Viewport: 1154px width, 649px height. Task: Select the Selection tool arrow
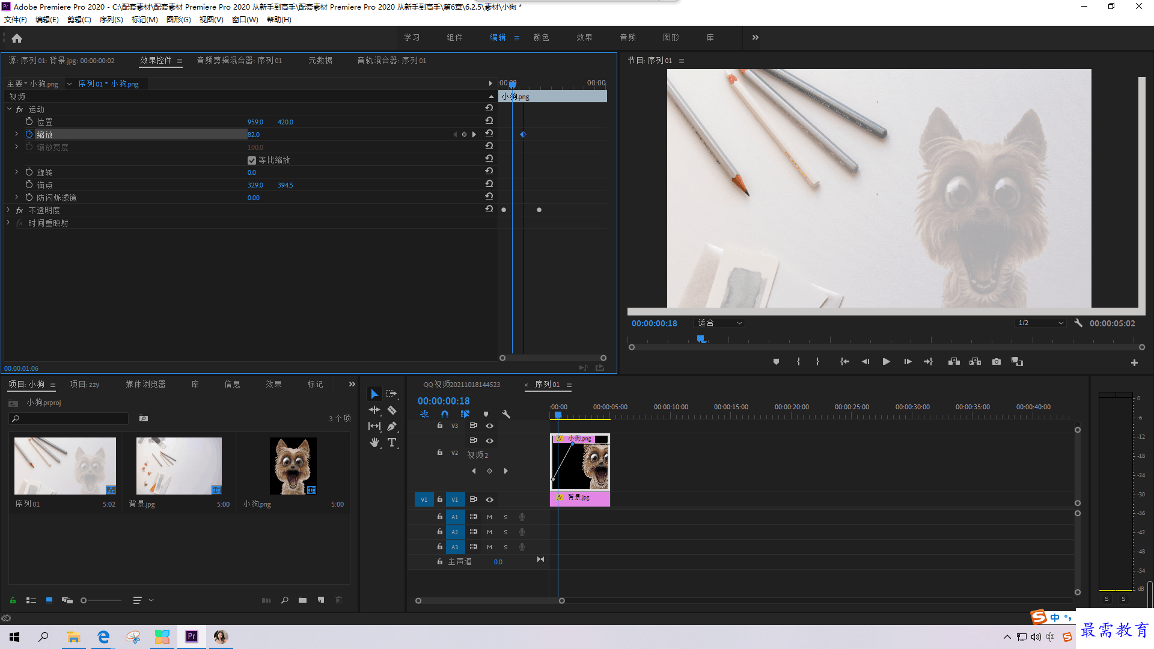tap(374, 394)
